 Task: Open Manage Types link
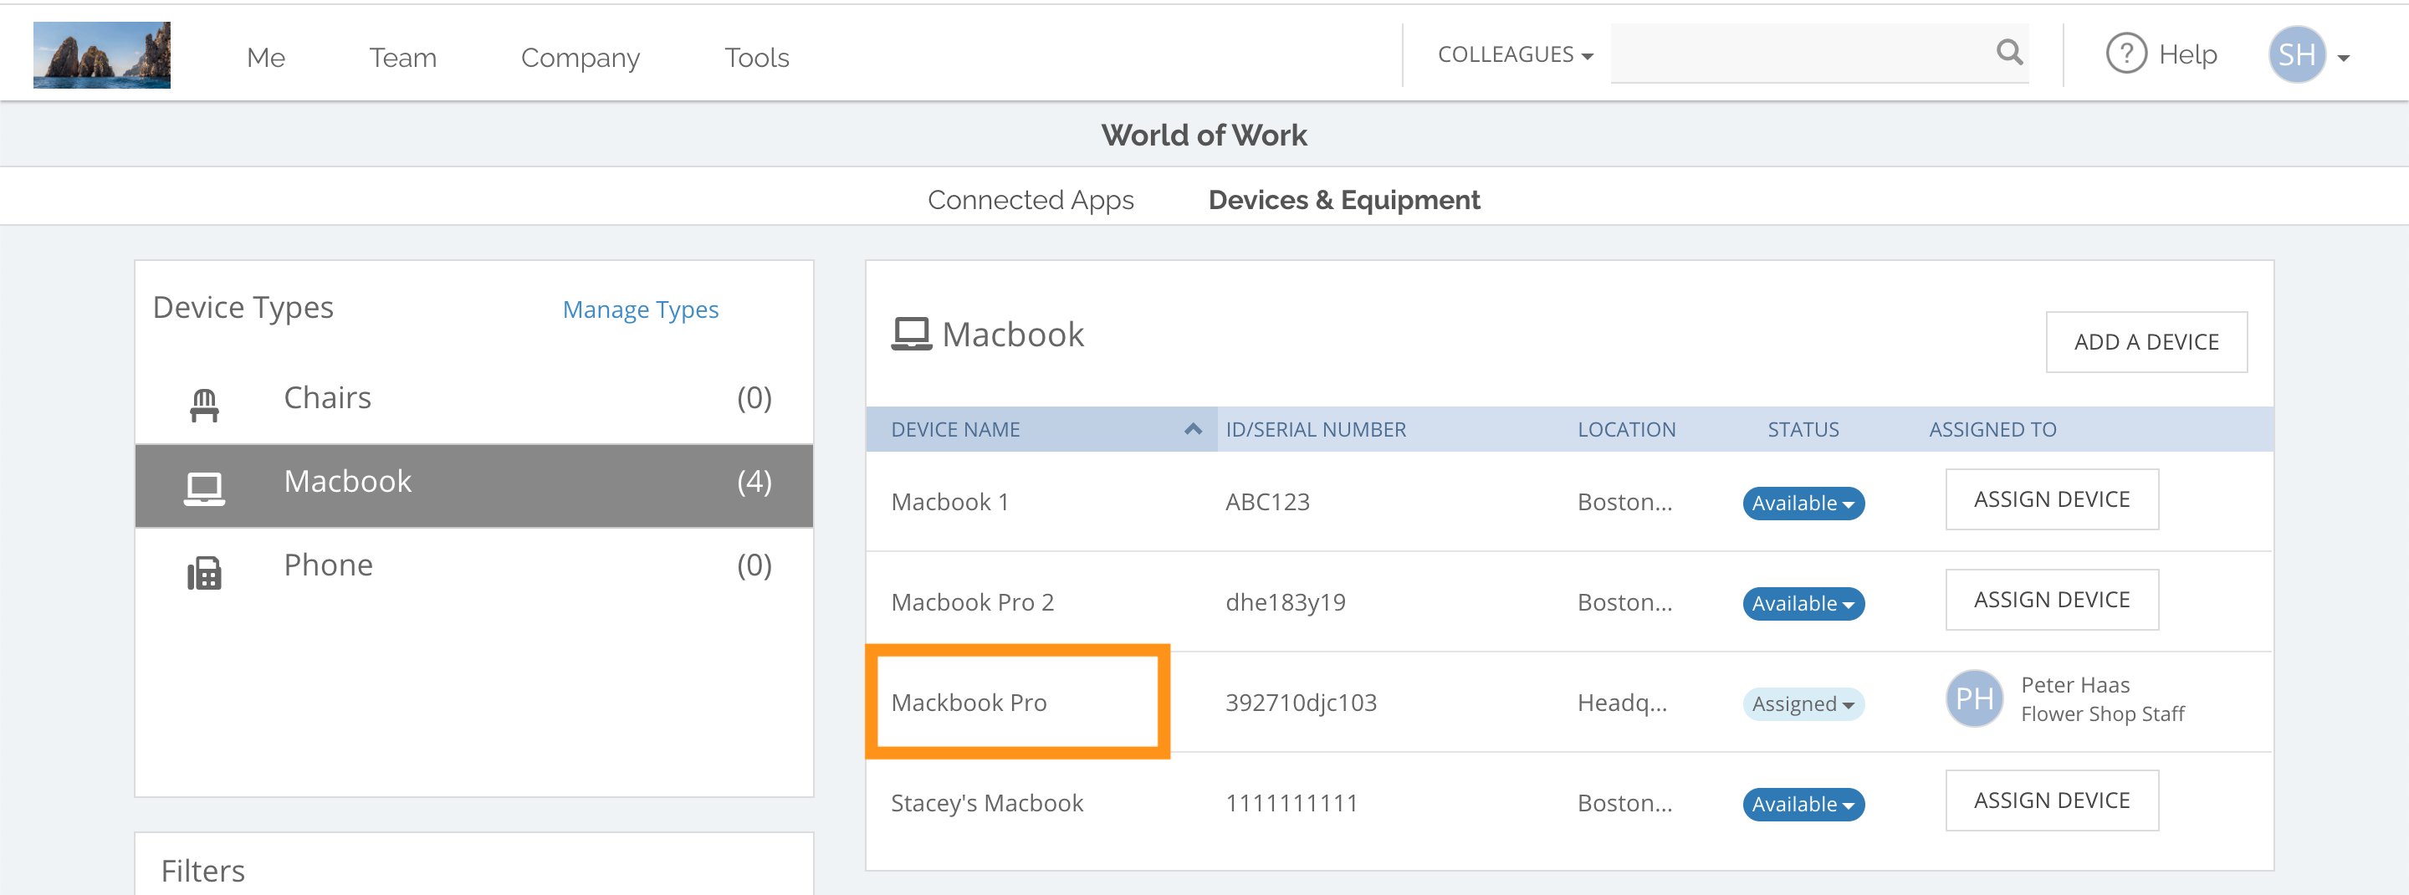tap(641, 309)
